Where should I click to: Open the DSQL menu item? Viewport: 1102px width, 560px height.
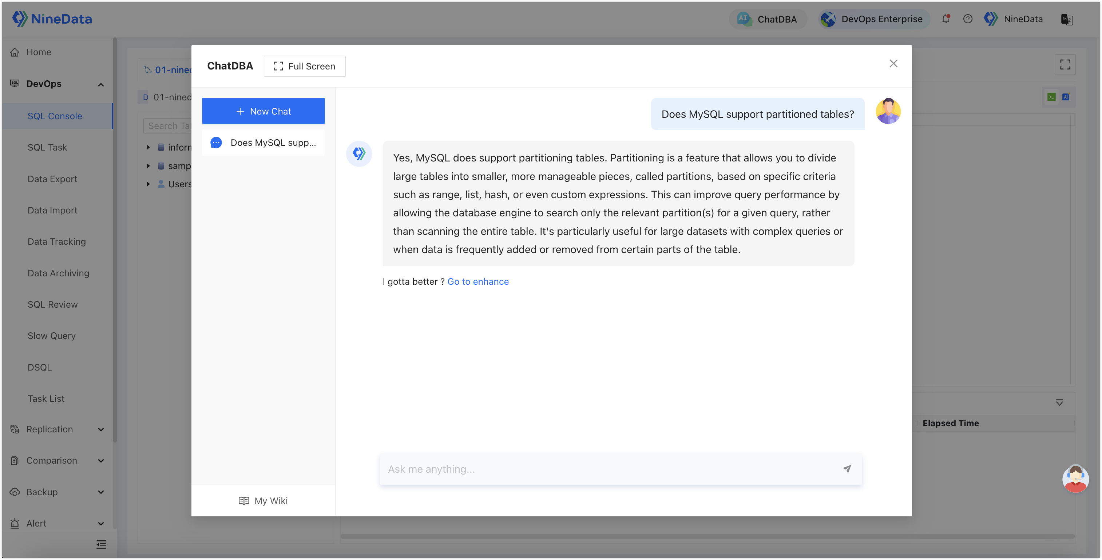click(40, 367)
